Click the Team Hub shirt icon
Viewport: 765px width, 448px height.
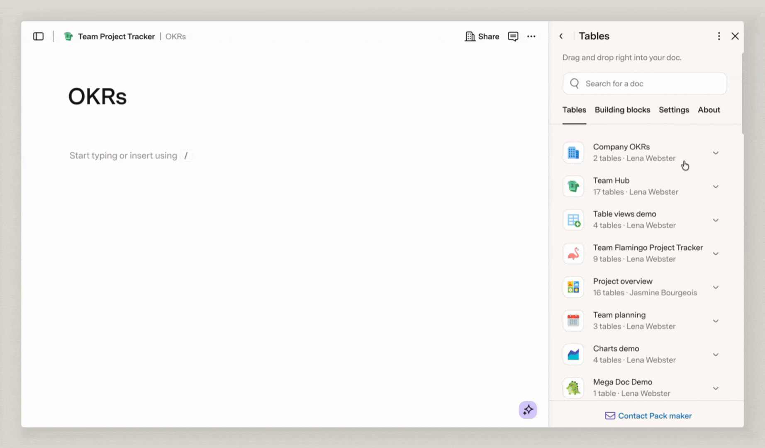point(573,186)
